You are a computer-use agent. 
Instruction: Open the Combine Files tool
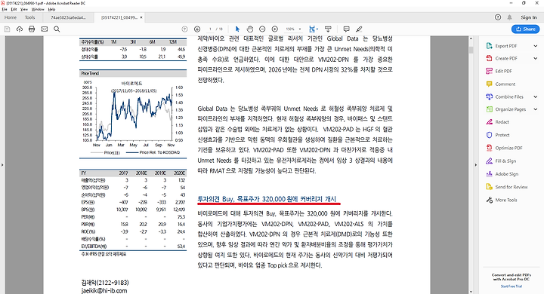509,97
